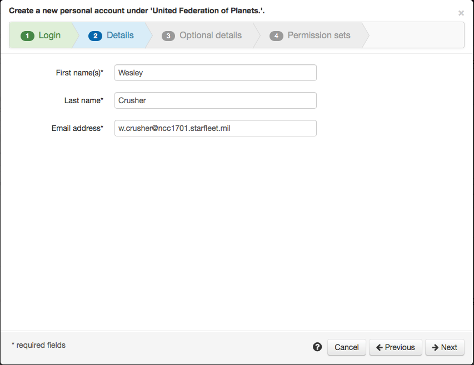The width and height of the screenshot is (474, 365).
Task: Cancel the account creation
Action: (346, 347)
